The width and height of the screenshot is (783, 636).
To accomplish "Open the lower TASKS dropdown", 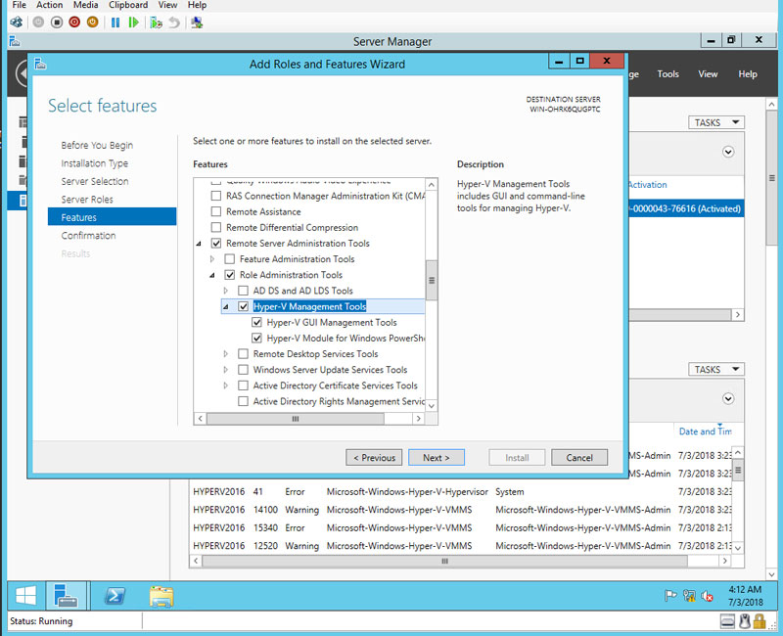I will pyautogui.click(x=716, y=370).
